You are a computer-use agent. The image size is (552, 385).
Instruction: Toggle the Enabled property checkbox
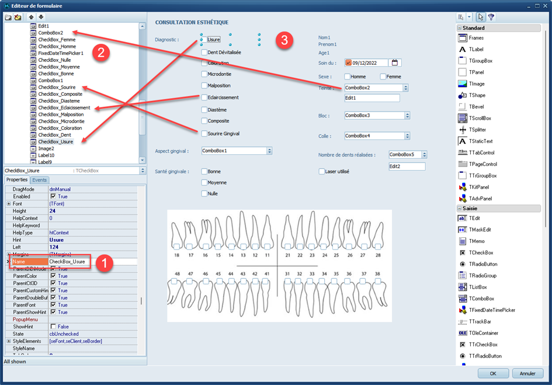click(53, 197)
